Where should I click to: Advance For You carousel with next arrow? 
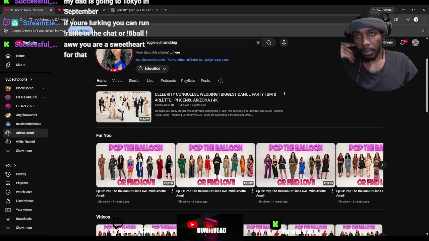click(382, 165)
